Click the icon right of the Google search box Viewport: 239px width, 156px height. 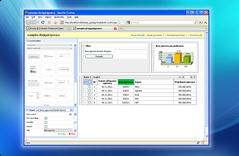[x=201, y=22]
